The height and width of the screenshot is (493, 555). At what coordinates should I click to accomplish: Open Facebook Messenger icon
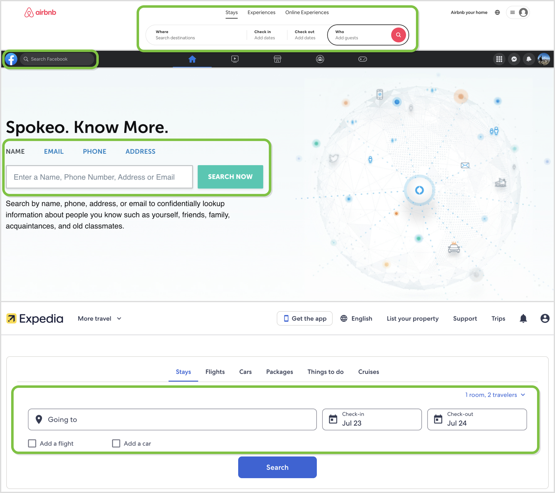[514, 59]
